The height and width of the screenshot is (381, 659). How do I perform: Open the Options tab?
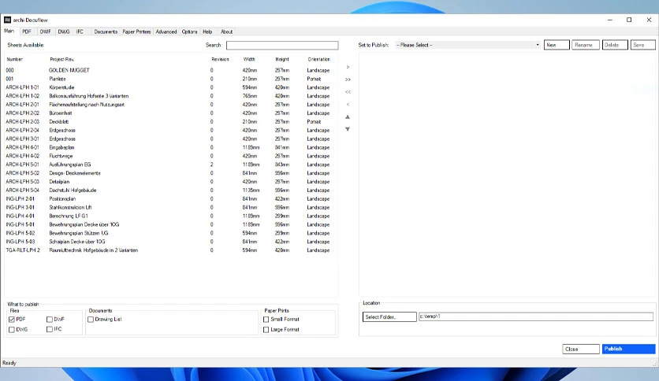coord(189,31)
